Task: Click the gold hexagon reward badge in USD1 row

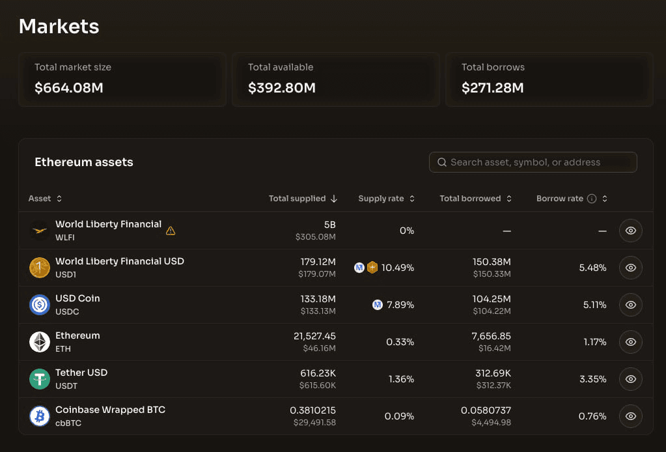Action: tap(372, 268)
